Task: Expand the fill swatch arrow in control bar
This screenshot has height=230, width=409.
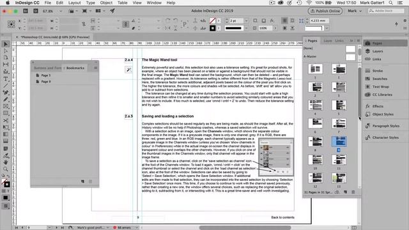Action: pyautogui.click(x=219, y=20)
